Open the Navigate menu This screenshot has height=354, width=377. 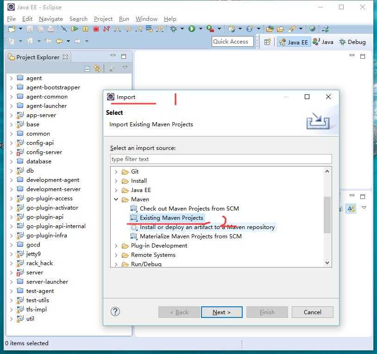tap(51, 19)
